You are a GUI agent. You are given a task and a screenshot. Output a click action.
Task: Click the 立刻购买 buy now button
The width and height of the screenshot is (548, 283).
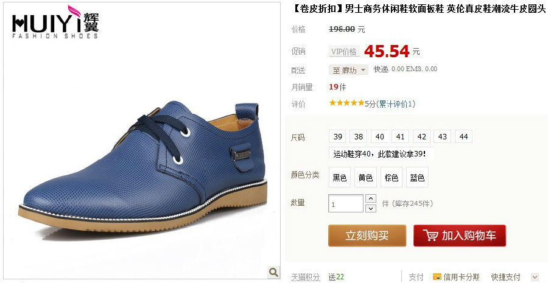point(367,236)
